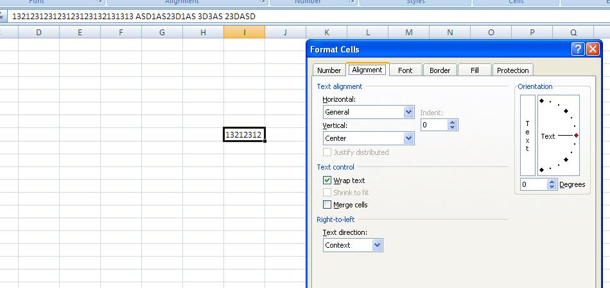Expand the Horizontal alignment dropdown
Screen dimensions: 610x288
408,112
